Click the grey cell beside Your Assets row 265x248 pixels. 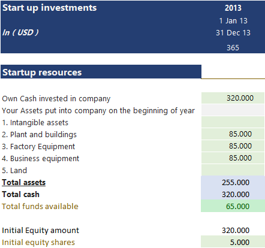point(233,110)
